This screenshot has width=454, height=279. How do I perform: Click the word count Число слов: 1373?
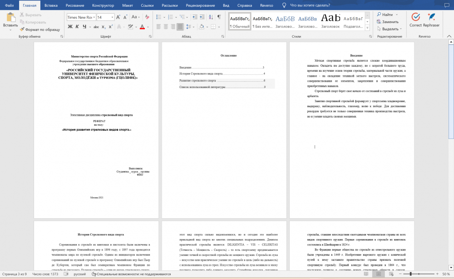pos(45,274)
